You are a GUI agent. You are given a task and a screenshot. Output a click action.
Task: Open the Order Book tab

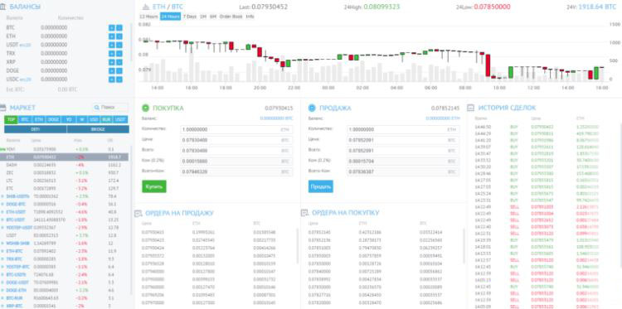click(231, 17)
